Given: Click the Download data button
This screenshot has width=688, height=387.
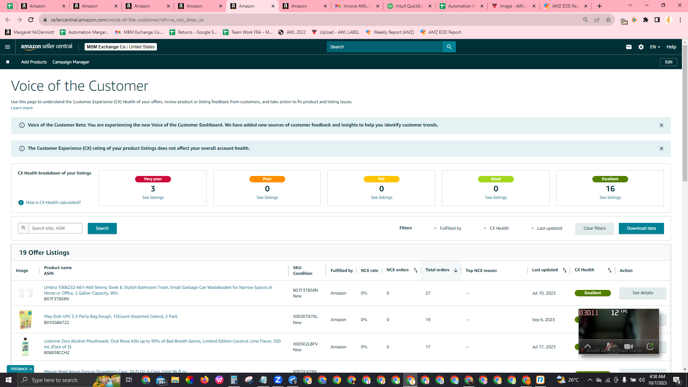Looking at the screenshot, I should click(641, 228).
